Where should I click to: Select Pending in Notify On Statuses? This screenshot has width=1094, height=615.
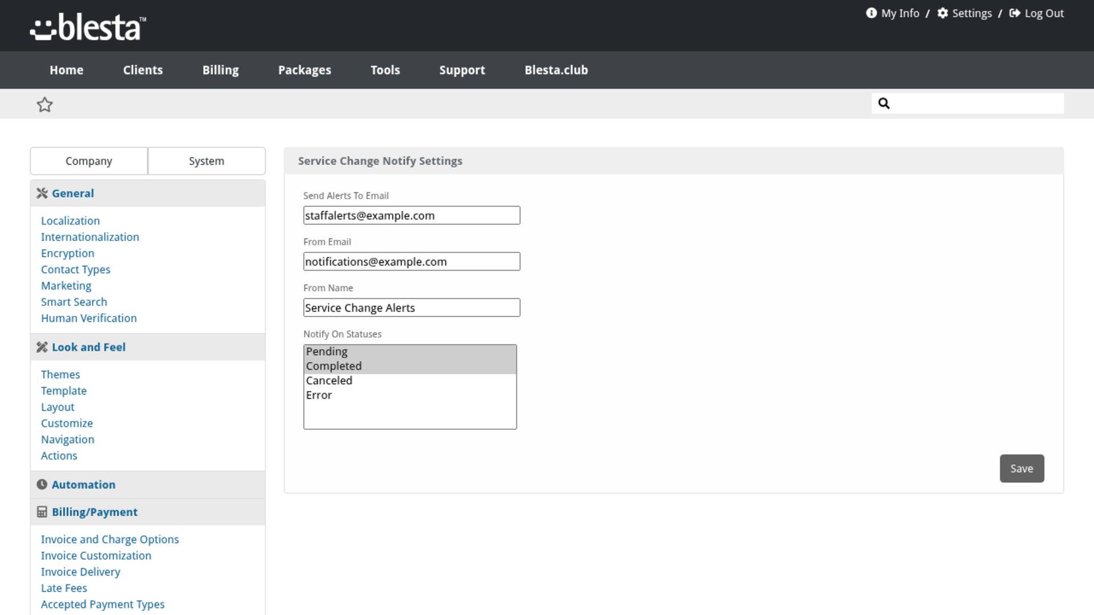pos(410,352)
